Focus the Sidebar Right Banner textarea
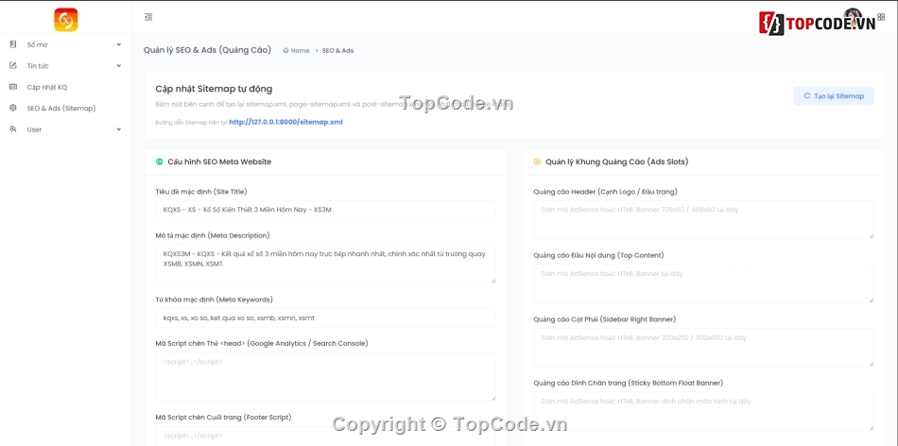898x446 pixels. (x=703, y=347)
